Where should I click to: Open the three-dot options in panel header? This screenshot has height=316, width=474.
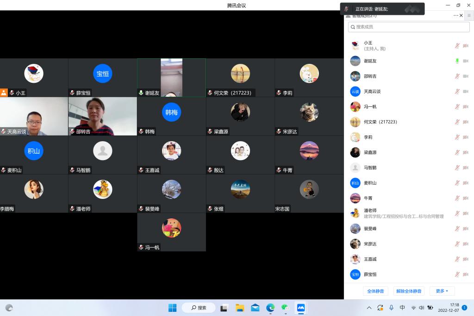[x=455, y=16]
